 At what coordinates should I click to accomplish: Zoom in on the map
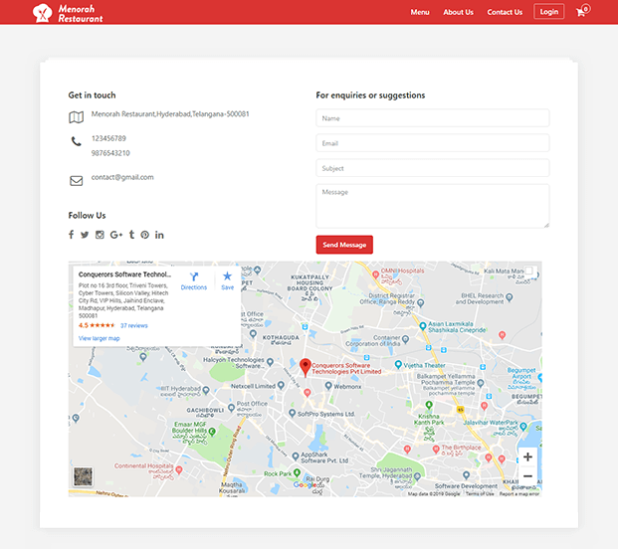pos(527,457)
